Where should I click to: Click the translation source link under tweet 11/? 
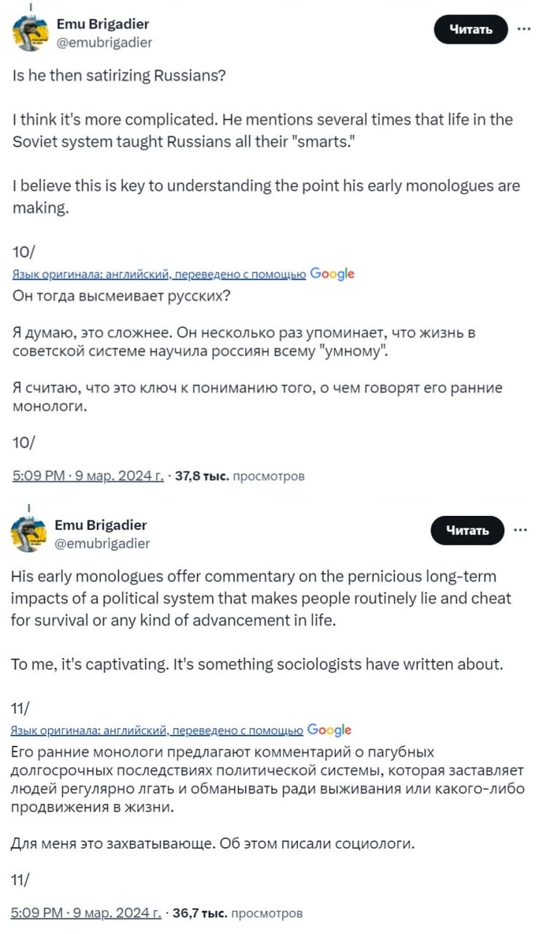coord(158,730)
